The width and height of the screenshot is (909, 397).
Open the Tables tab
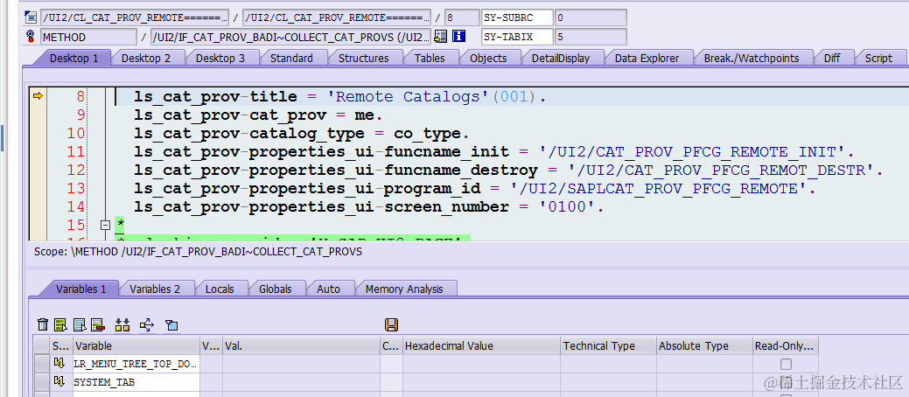pos(430,58)
